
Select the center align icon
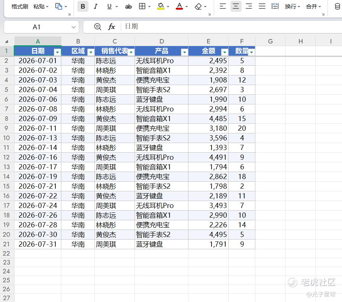click(236, 6)
